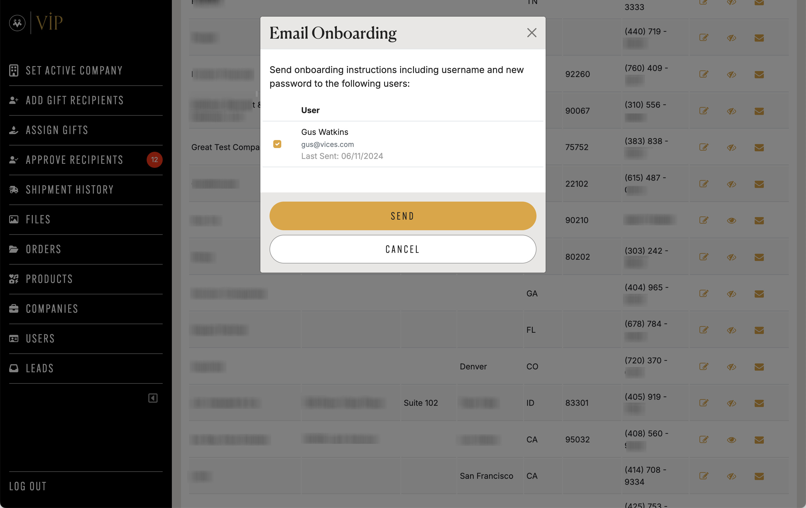
Task: Close the Email Onboarding modal with X
Action: tap(532, 33)
